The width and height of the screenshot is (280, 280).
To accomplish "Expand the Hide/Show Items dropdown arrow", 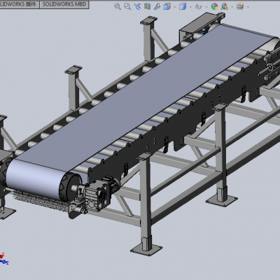I will click(x=206, y=7).
